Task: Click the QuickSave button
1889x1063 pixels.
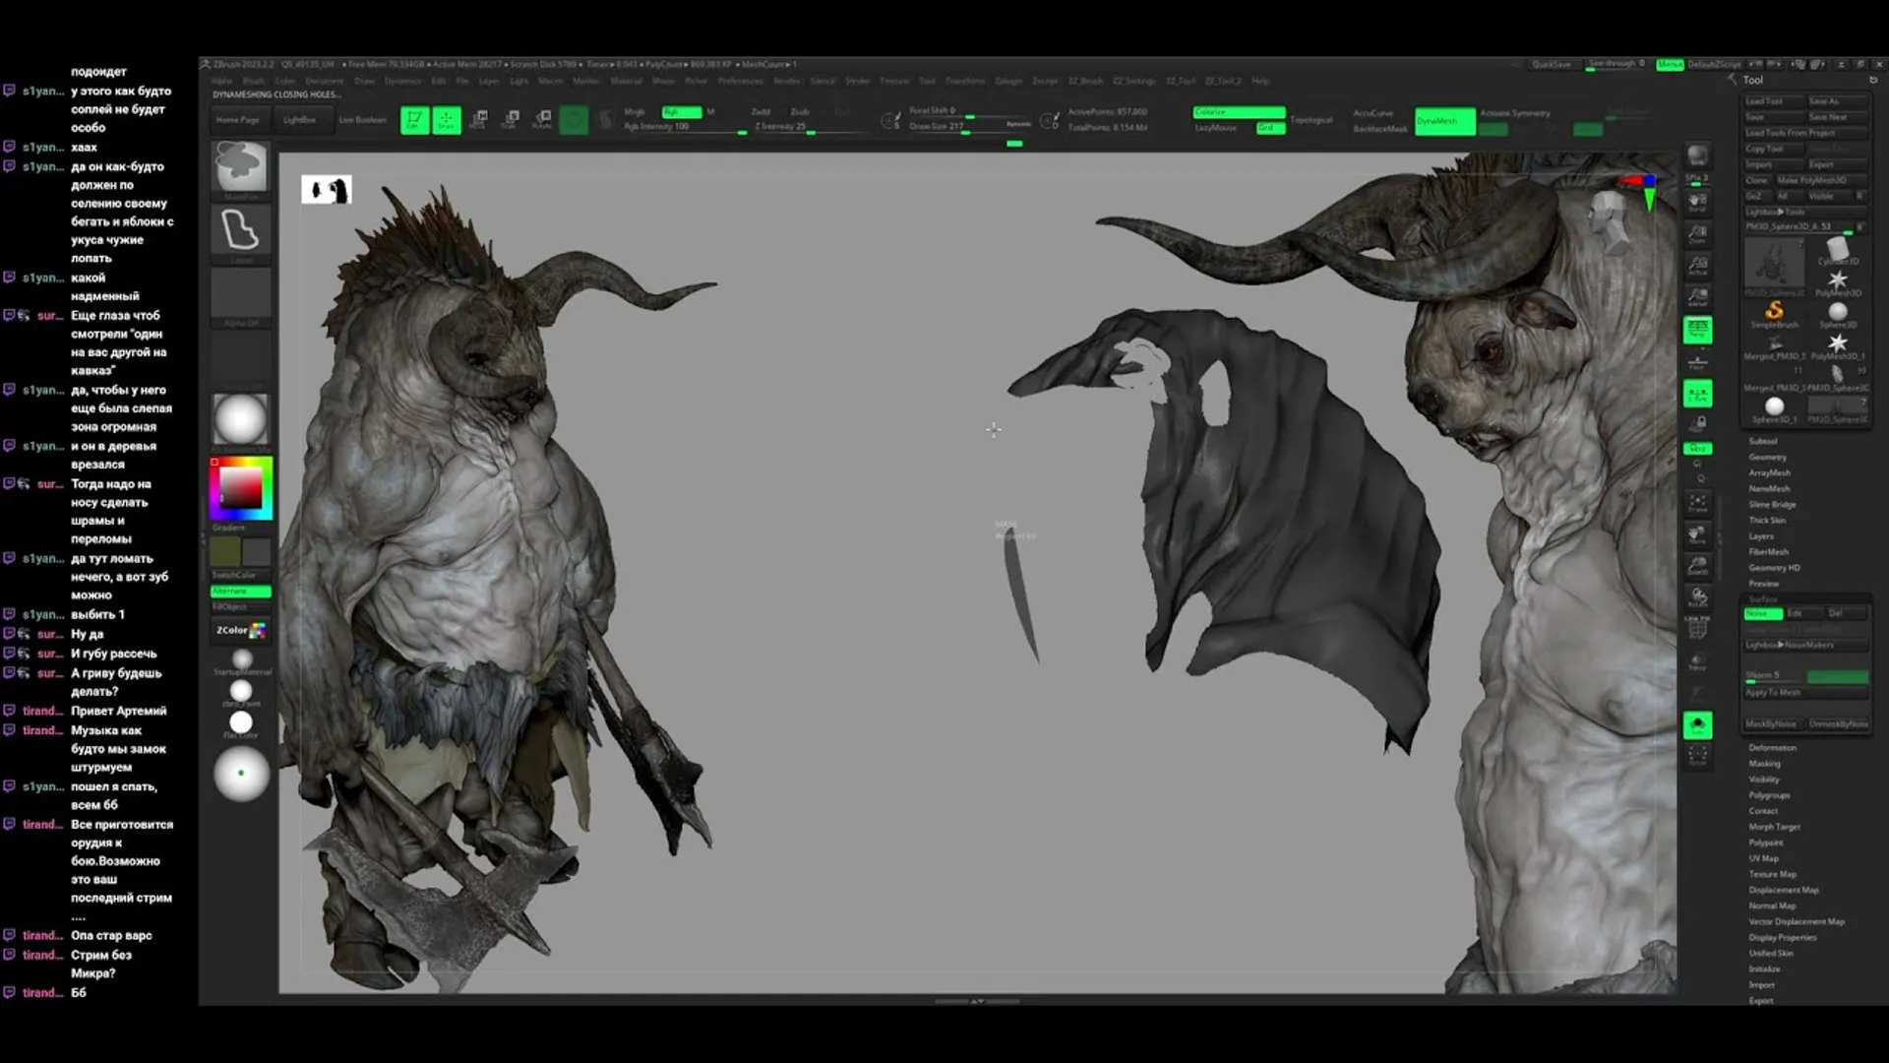Action: (1551, 64)
